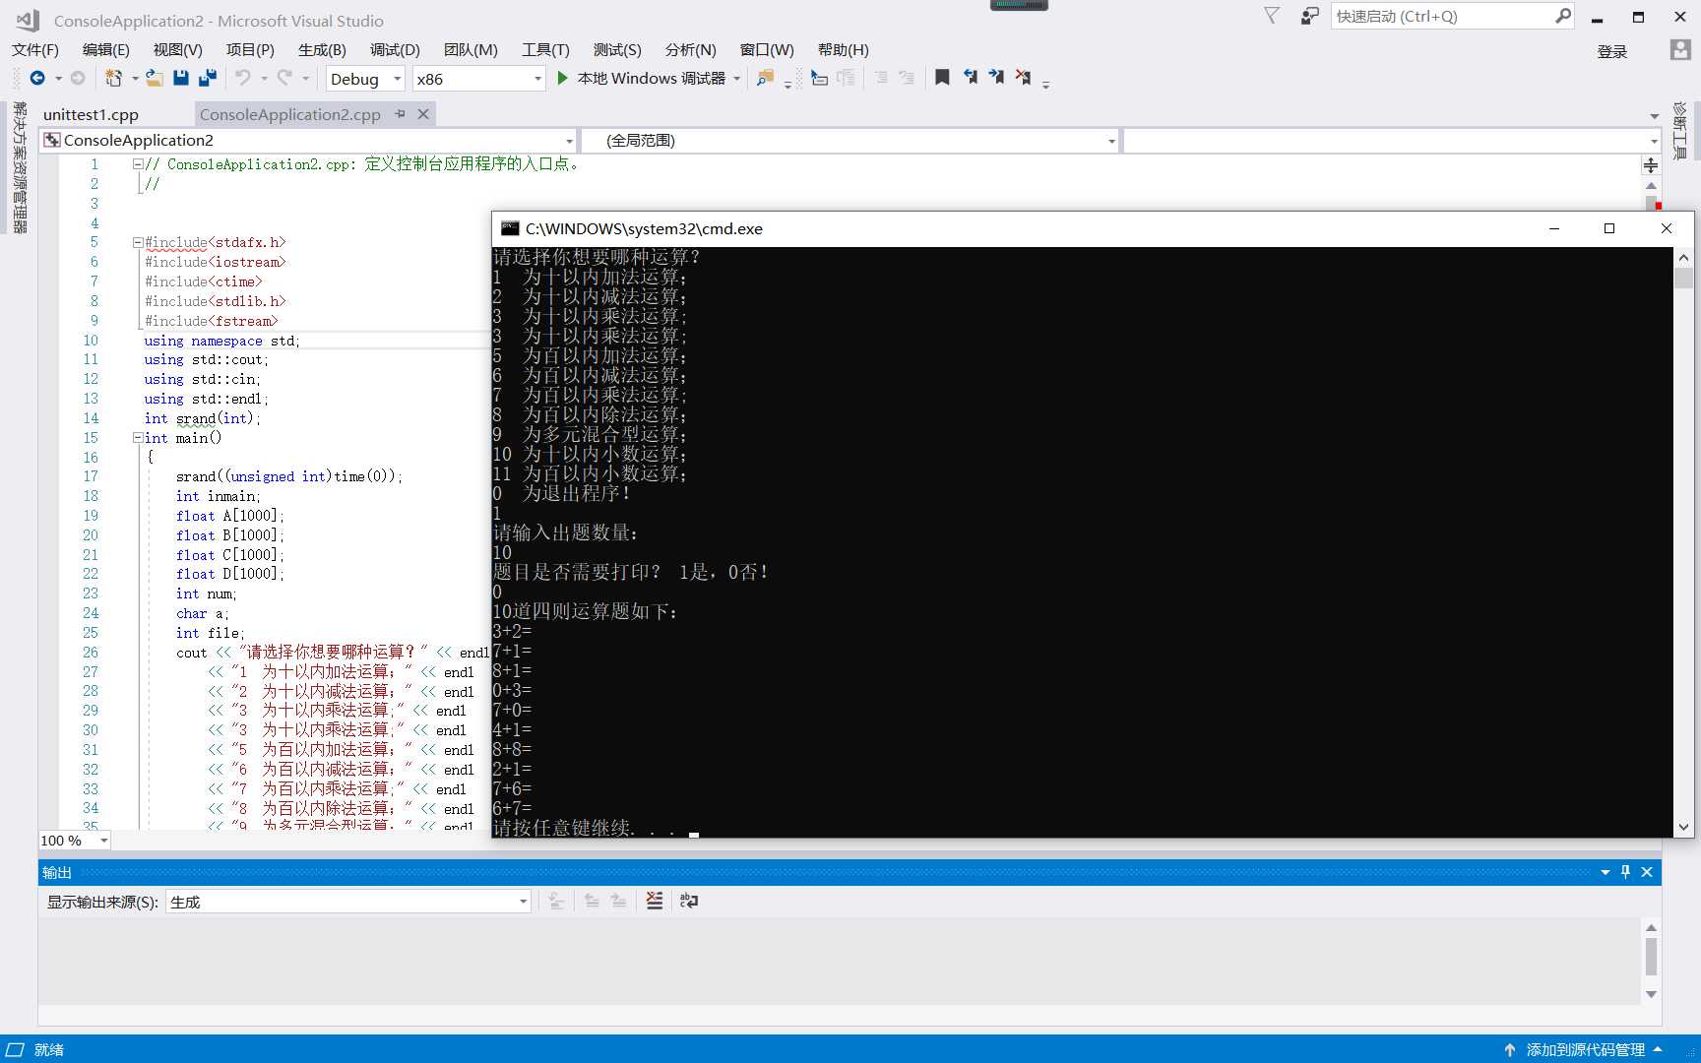
Task: Pin the ConsoleApplication2.cpp tab
Action: coord(400,114)
